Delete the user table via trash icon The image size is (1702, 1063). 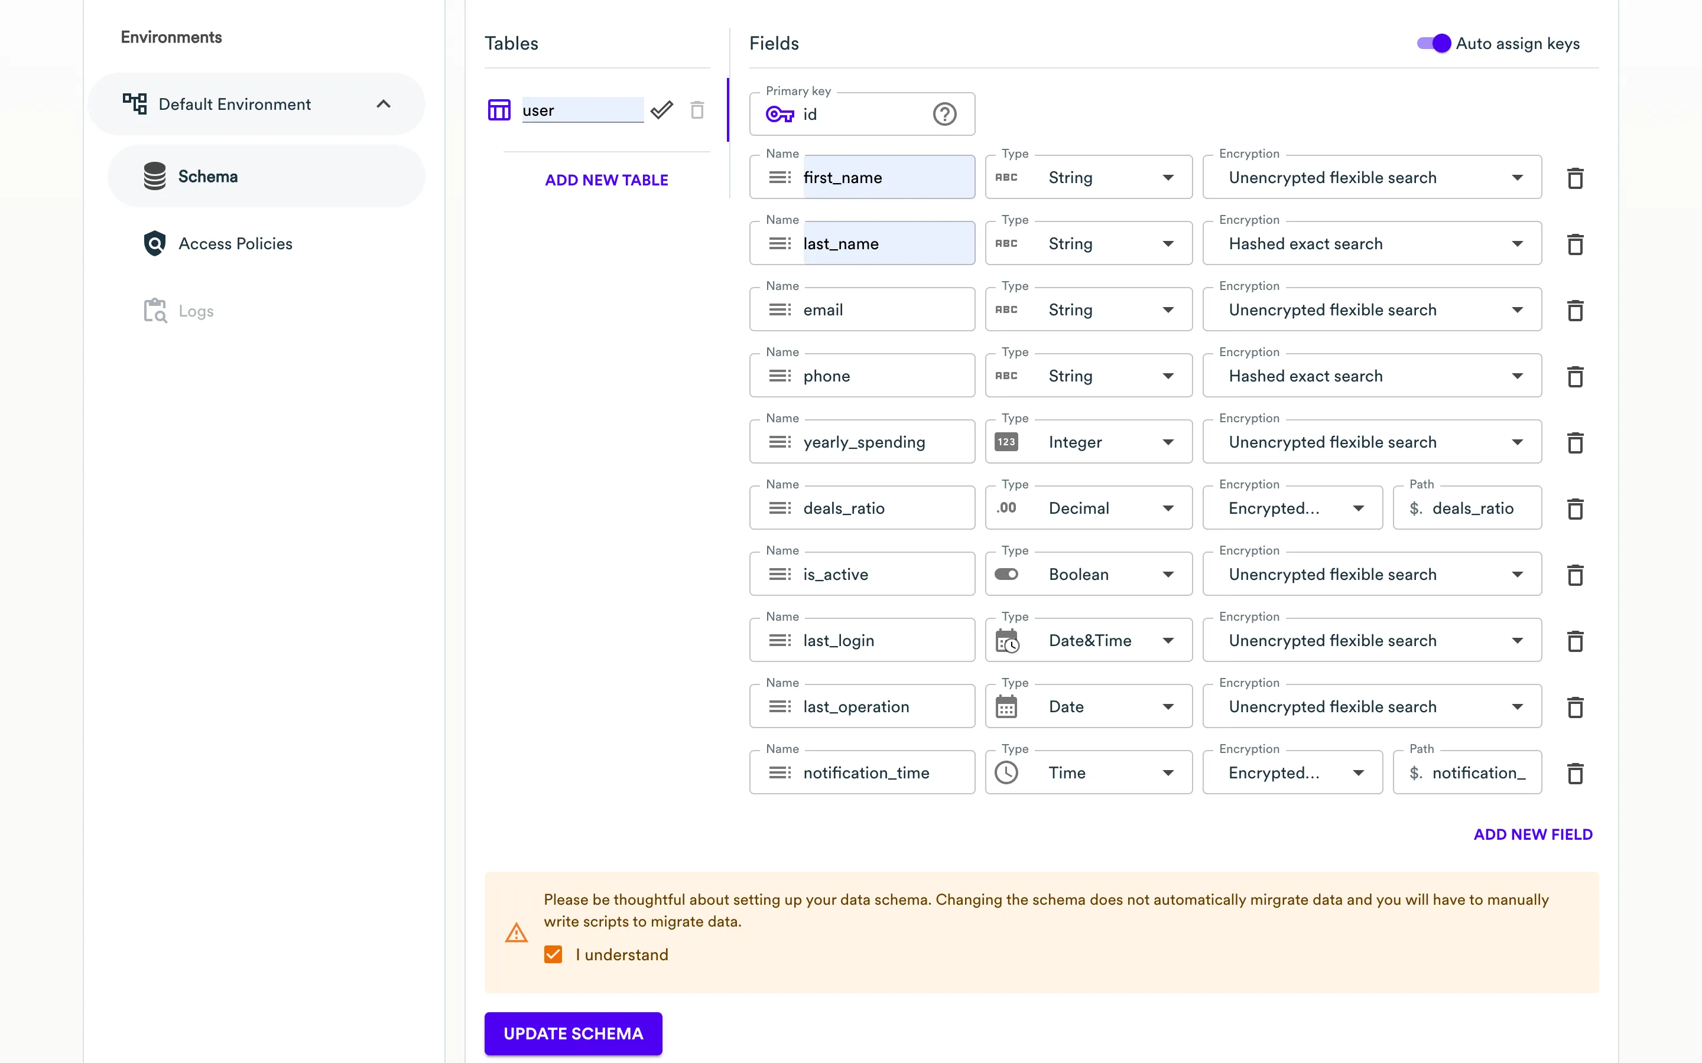697,110
